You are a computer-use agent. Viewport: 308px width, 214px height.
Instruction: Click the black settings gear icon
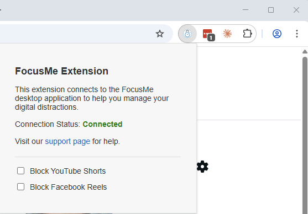[x=202, y=167]
